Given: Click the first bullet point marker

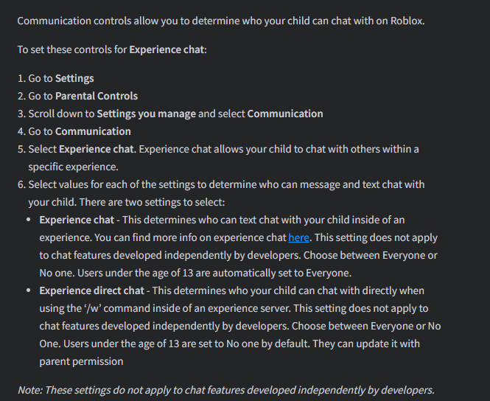Looking at the screenshot, I should [29, 220].
